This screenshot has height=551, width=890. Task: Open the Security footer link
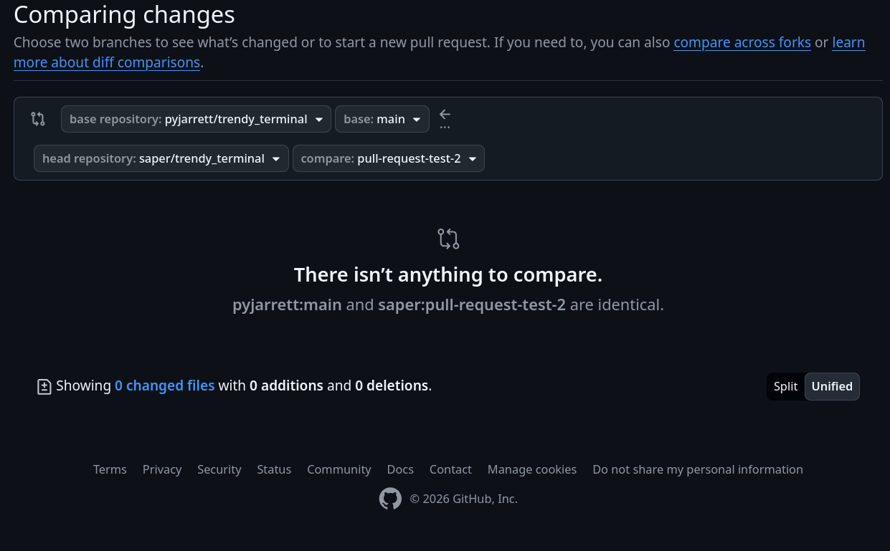click(219, 469)
